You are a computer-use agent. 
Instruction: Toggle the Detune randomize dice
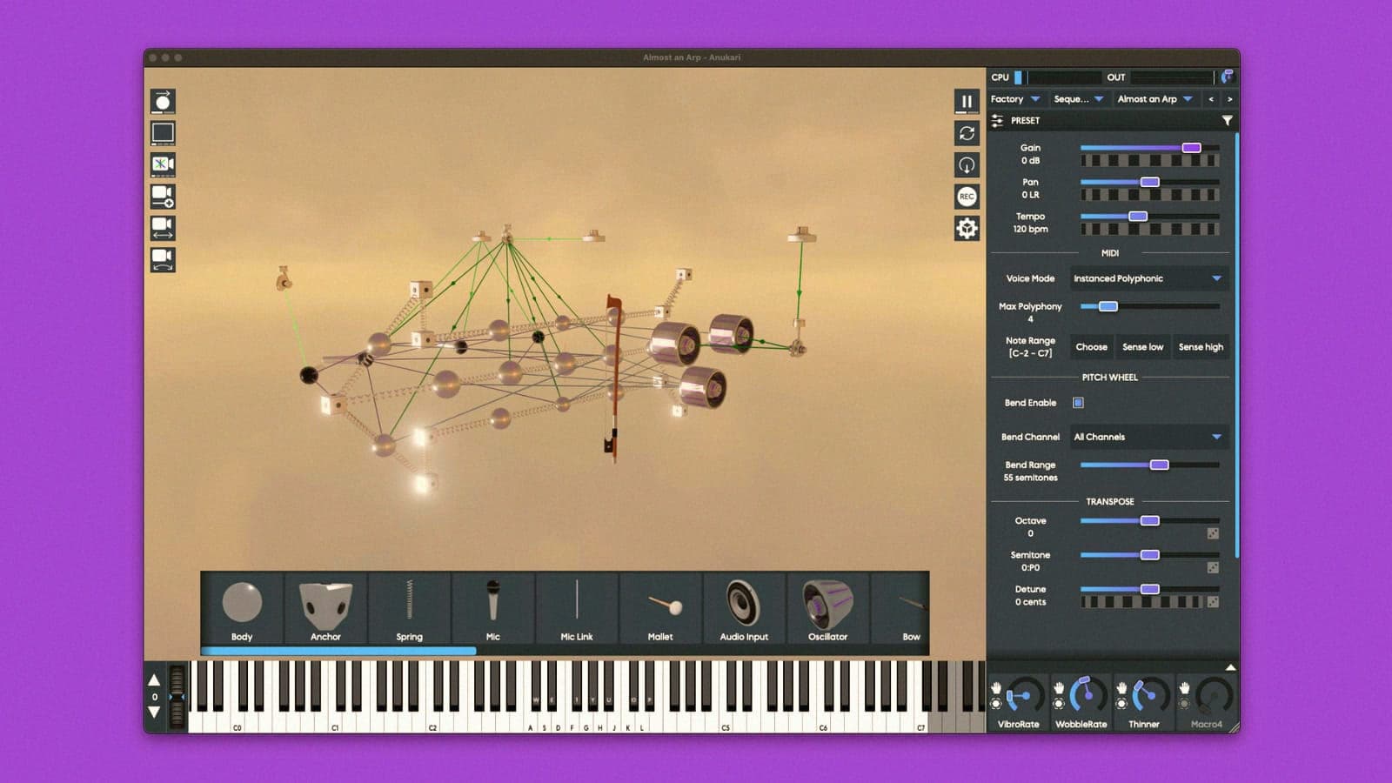(1213, 601)
